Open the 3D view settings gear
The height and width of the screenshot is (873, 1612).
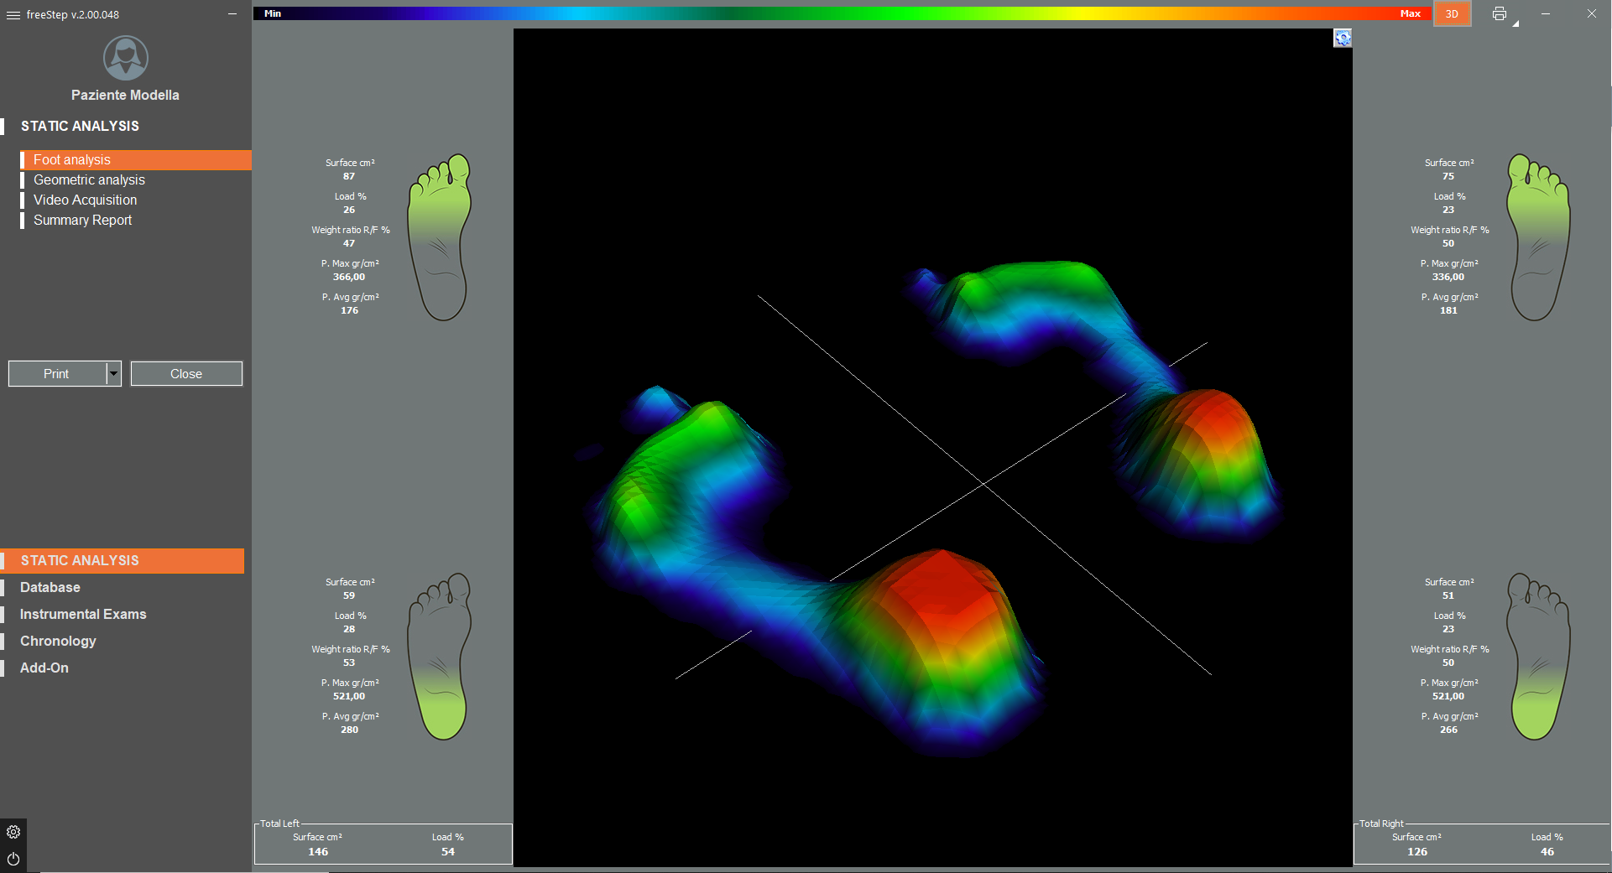pos(1342,39)
